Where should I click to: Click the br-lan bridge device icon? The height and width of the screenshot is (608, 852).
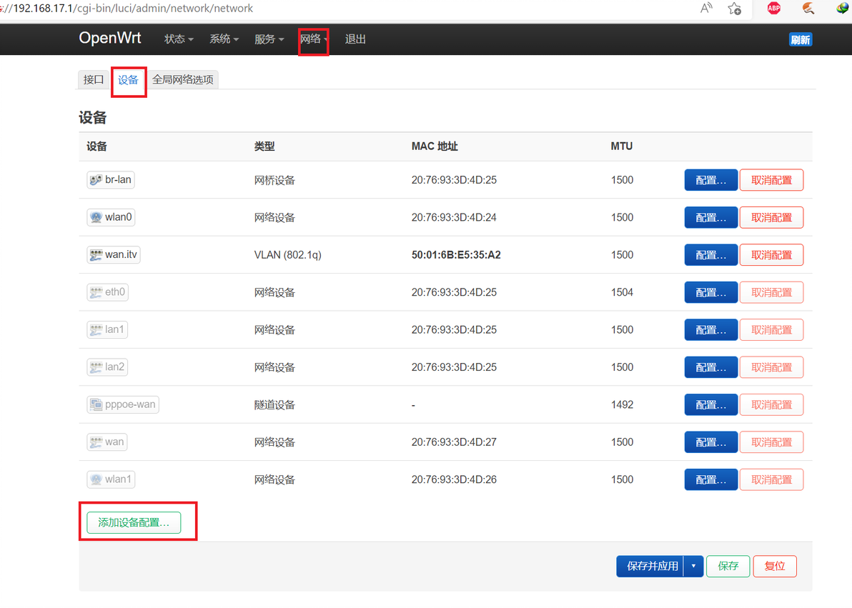96,180
